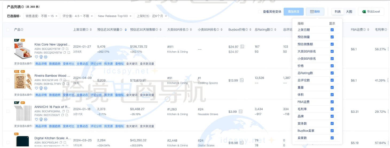390x148 pixels.
Task: Click the Reusable Straws subcategory text
Action: coord(208,114)
